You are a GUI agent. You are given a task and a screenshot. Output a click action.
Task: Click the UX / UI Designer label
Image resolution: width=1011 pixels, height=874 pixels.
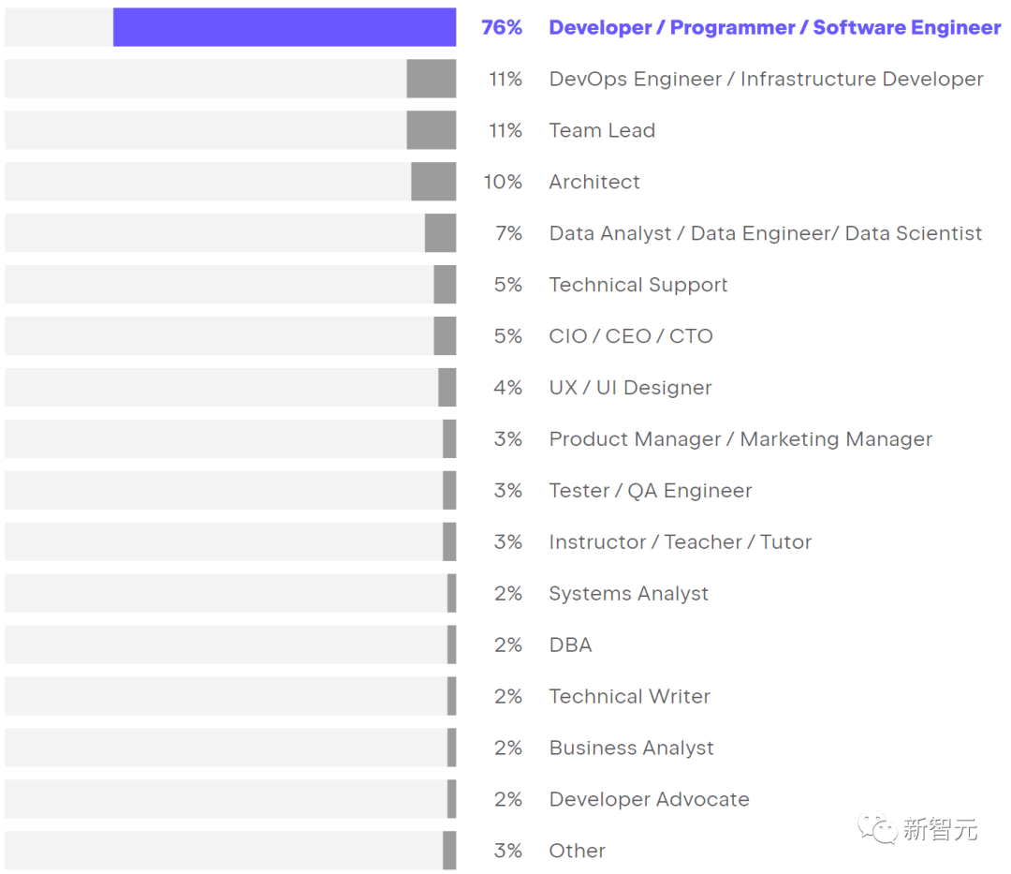click(x=630, y=388)
